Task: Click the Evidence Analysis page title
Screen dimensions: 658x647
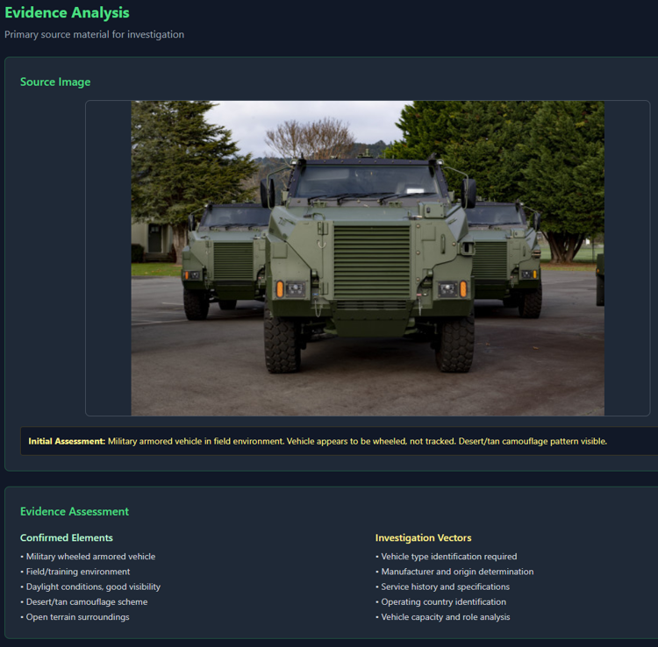Action: point(67,13)
